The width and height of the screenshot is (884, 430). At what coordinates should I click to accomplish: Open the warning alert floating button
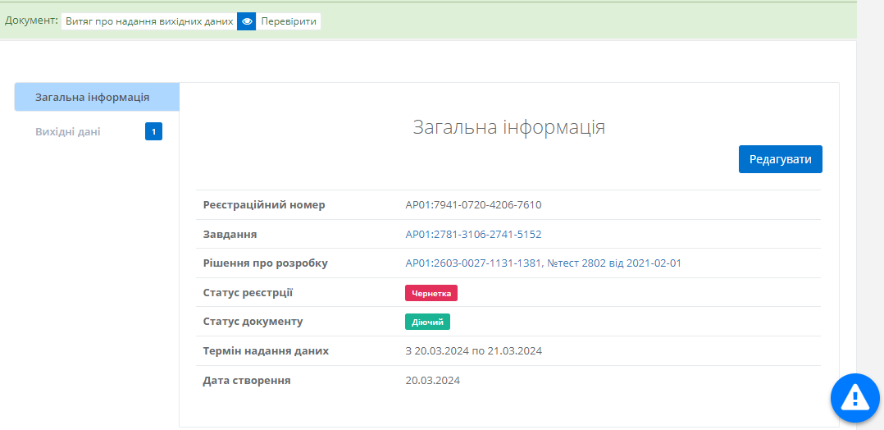854,398
